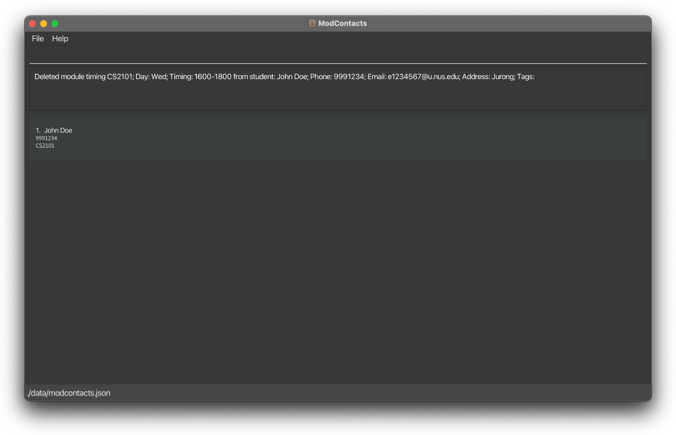The height and width of the screenshot is (435, 676).
Task: Close the ModContacts window with red button
Action: 32,24
